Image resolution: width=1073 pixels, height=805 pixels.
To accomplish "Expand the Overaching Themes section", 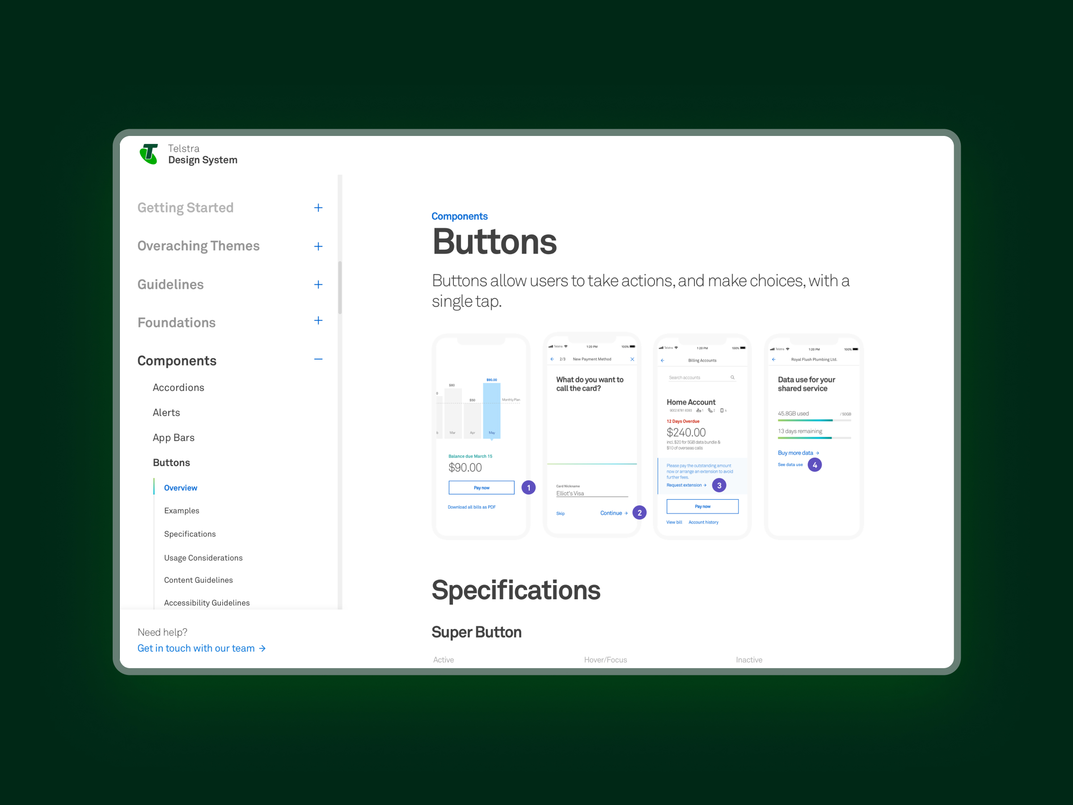I will coord(318,246).
